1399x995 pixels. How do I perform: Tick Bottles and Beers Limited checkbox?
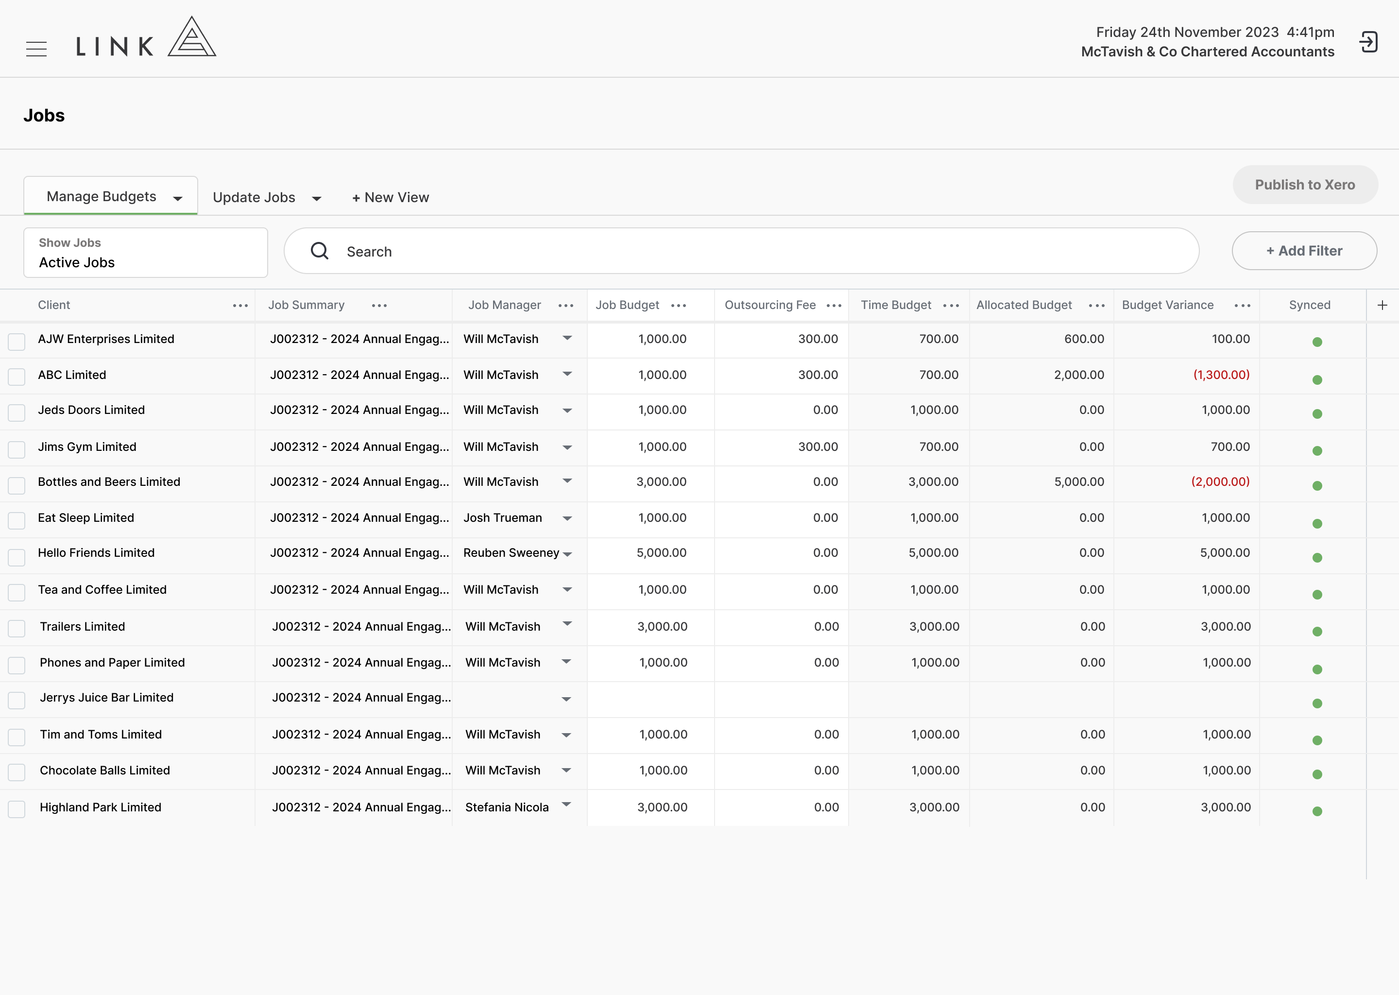(x=17, y=485)
